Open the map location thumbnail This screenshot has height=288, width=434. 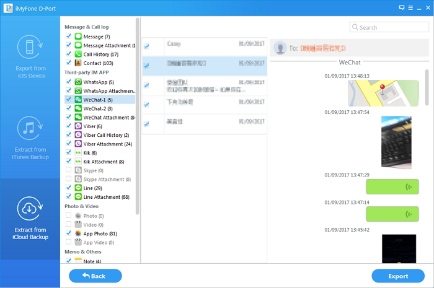click(x=383, y=93)
